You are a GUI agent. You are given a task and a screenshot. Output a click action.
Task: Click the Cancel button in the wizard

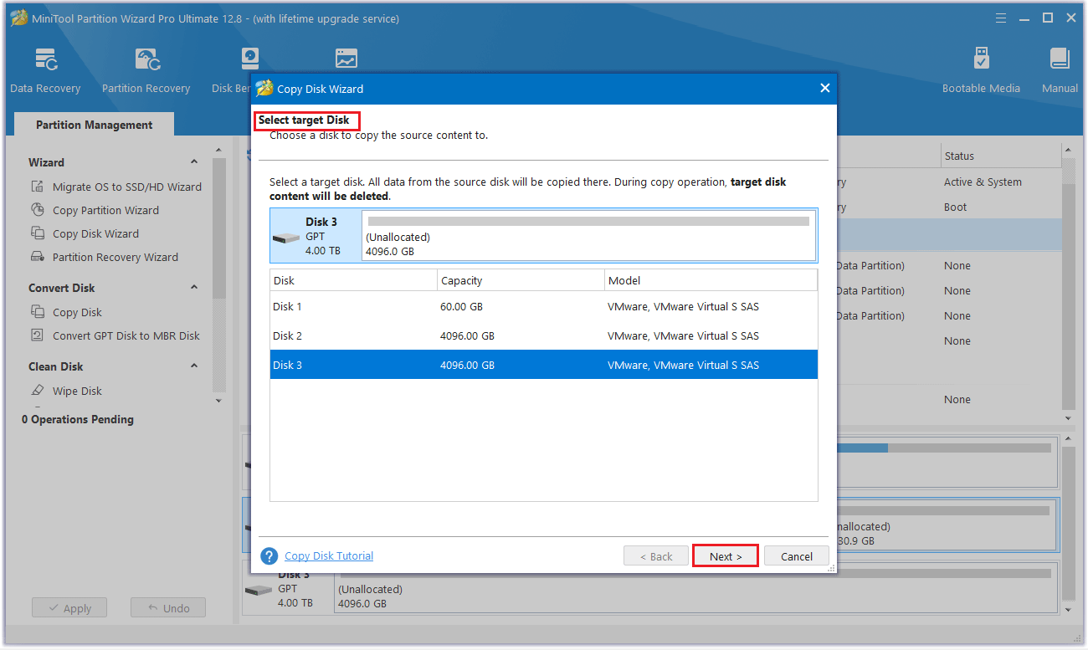pos(797,556)
